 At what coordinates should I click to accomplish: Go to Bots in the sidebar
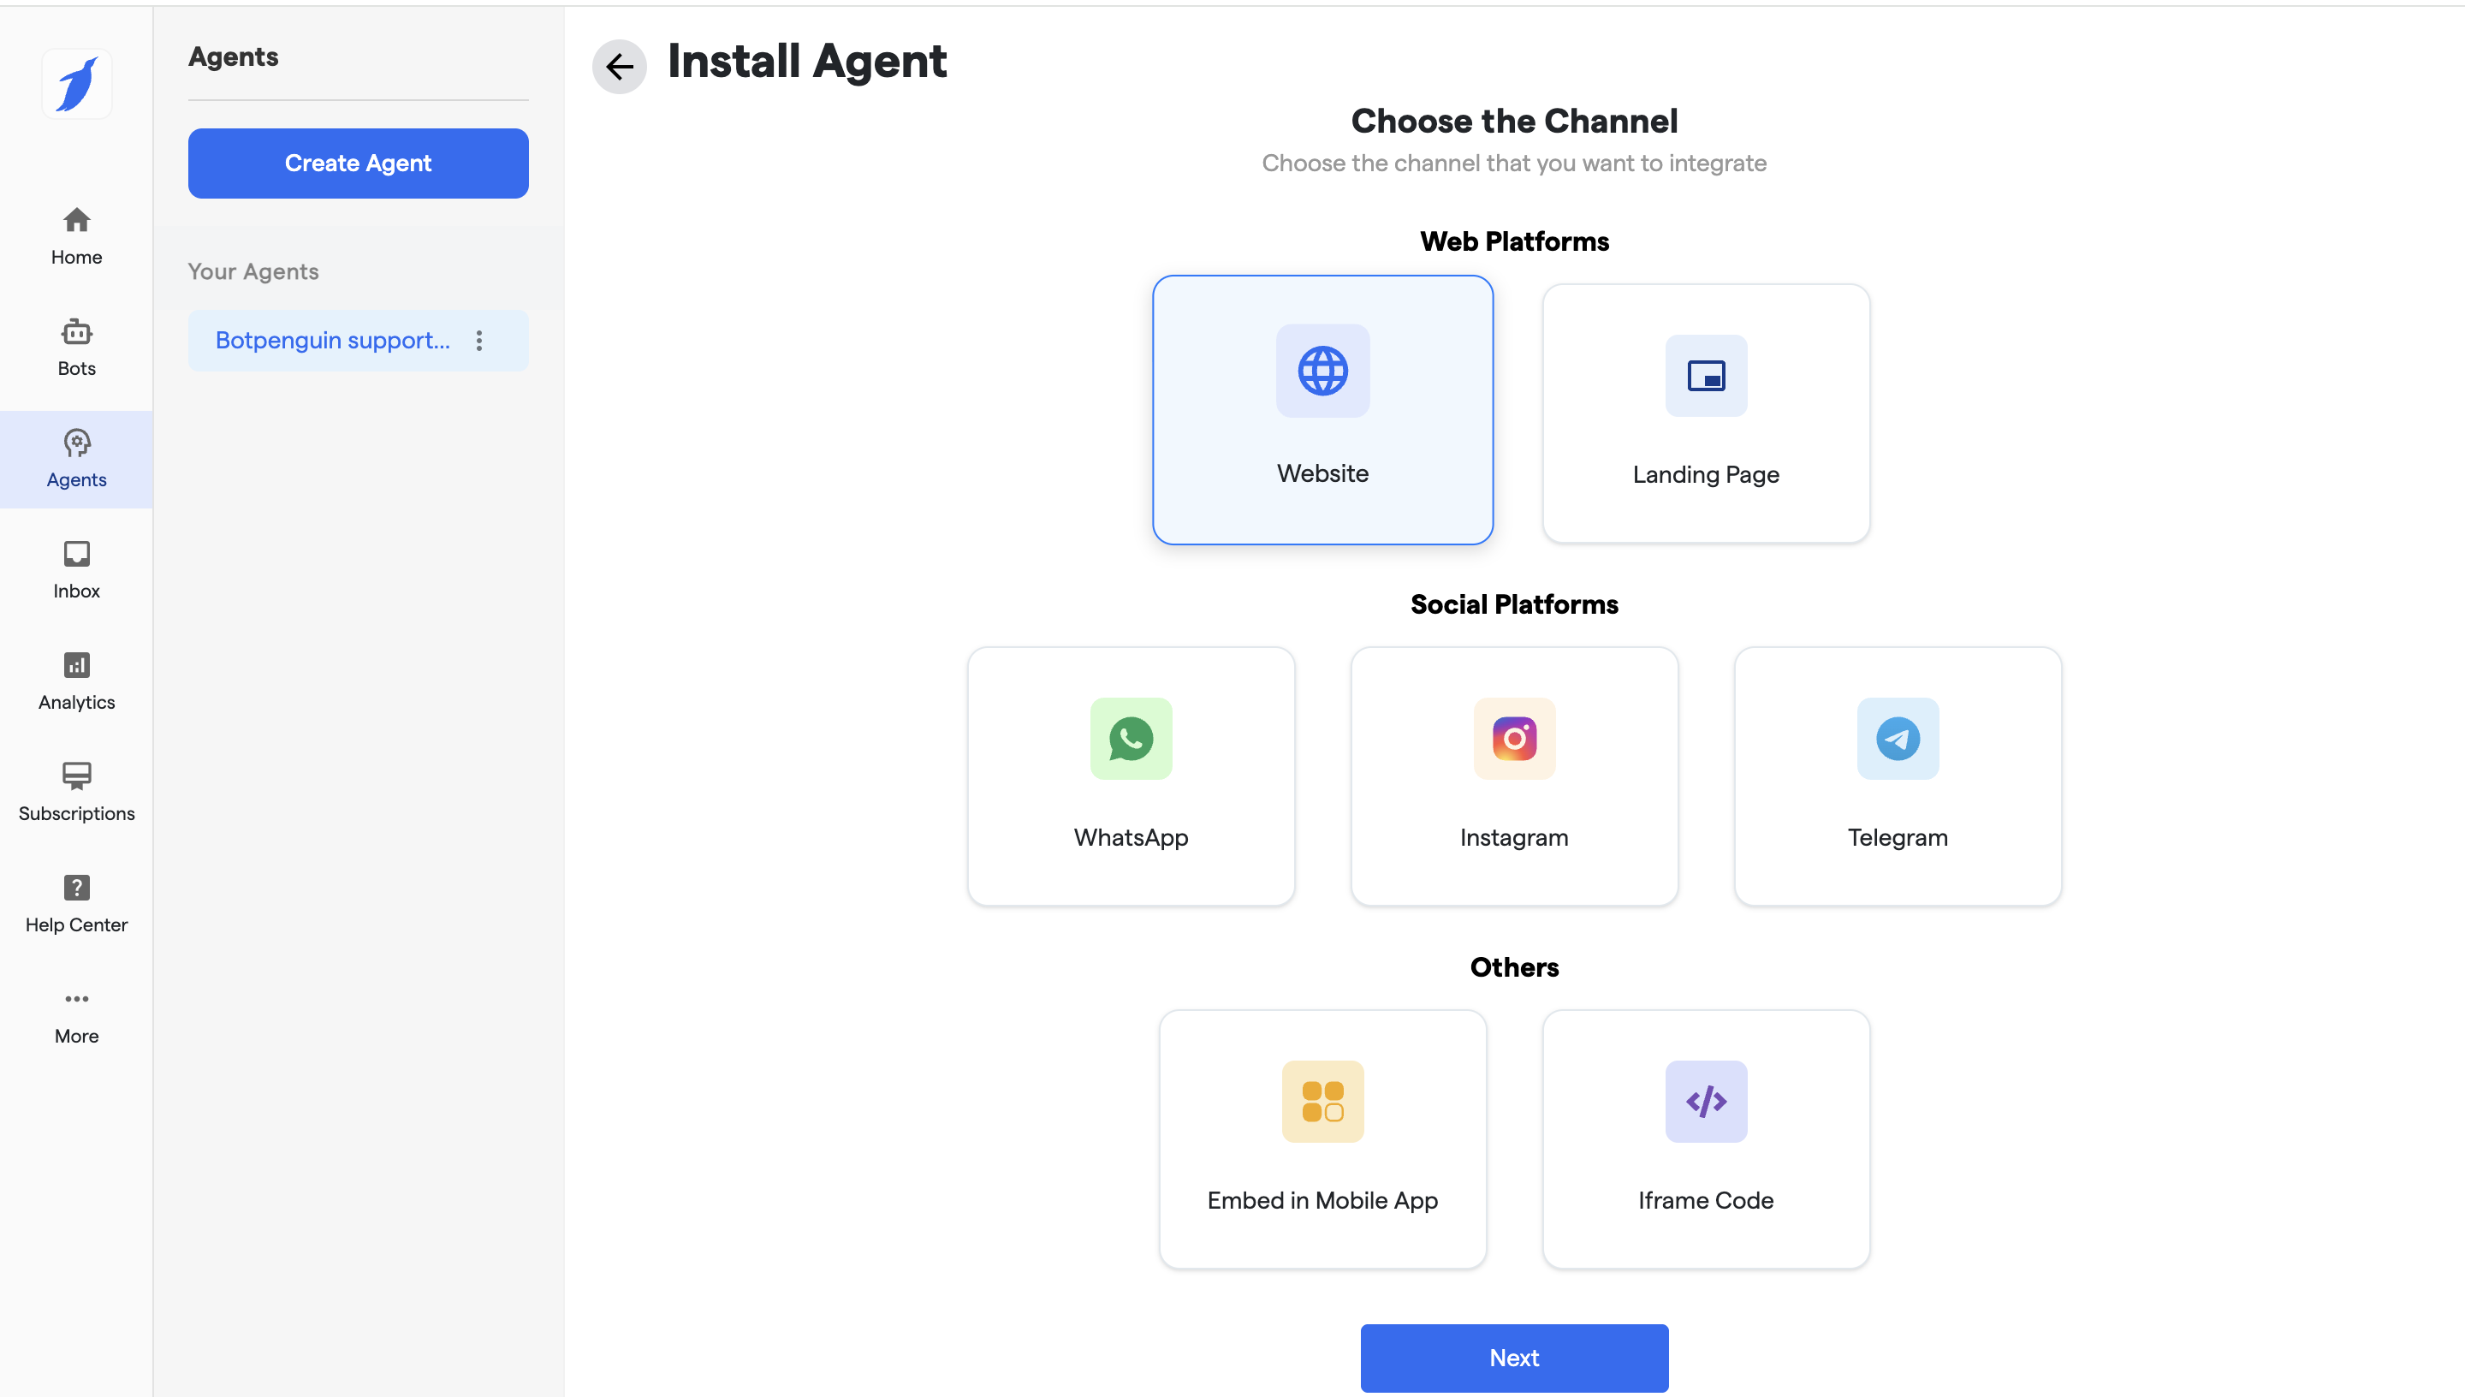(77, 348)
